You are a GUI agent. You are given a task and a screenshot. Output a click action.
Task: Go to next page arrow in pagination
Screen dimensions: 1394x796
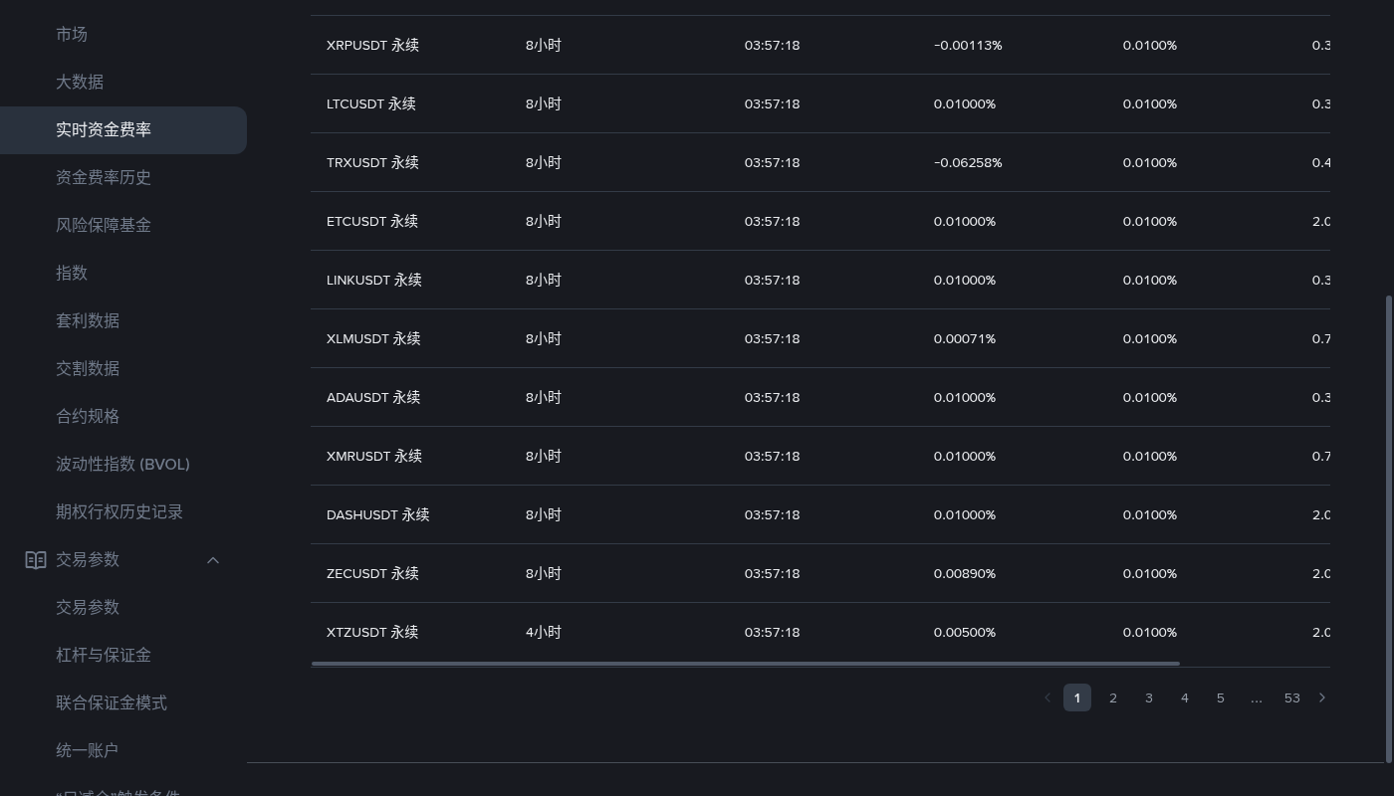(x=1322, y=697)
